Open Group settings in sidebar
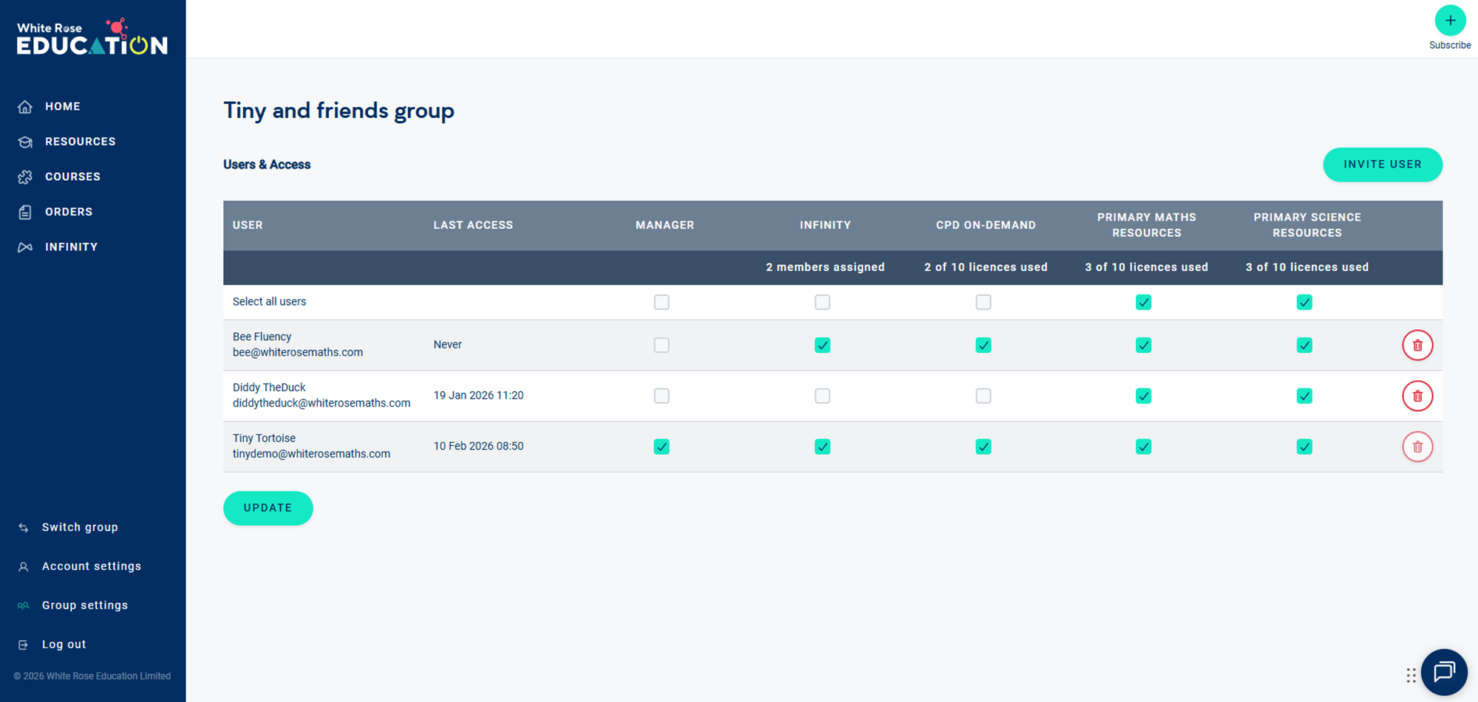 (84, 605)
